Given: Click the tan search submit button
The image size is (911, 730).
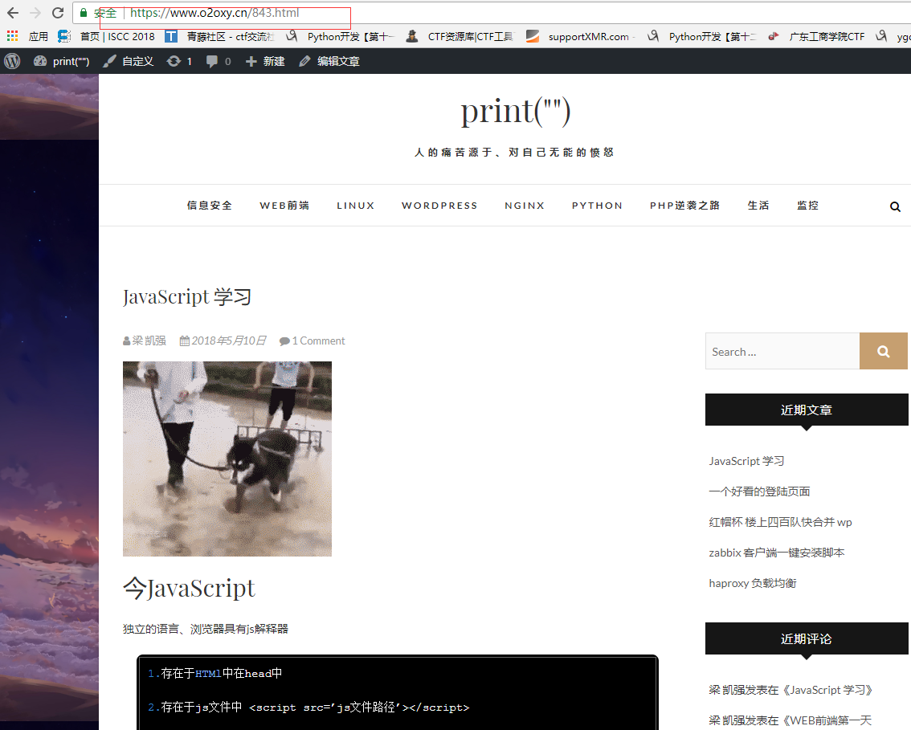Looking at the screenshot, I should tap(883, 351).
